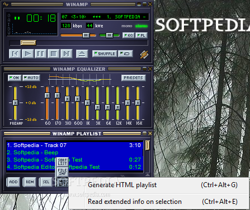Toggle Shuffle mode
Viewport: 250px width, 210px height.
click(x=105, y=53)
